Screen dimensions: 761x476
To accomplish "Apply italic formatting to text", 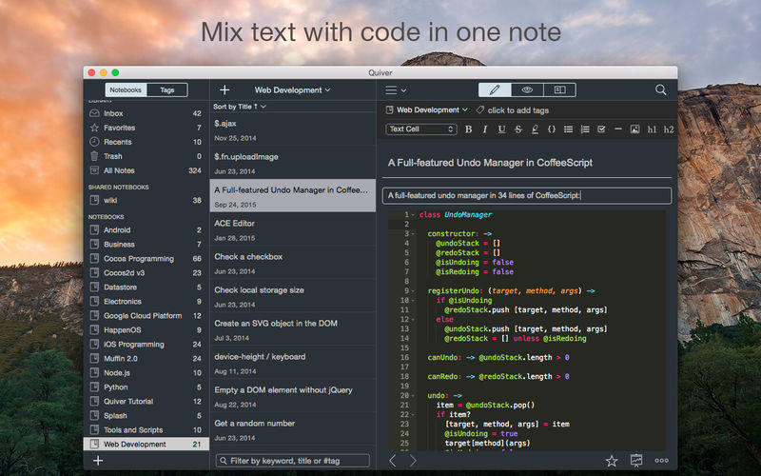I will tap(485, 129).
